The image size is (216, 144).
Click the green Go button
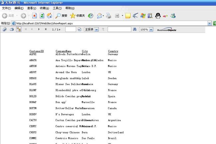pyautogui.click(x=214, y=23)
